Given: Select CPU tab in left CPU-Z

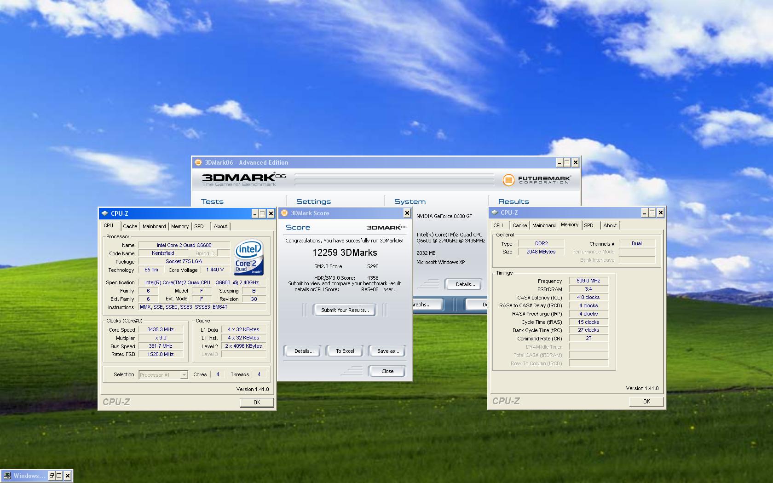Looking at the screenshot, I should (x=109, y=225).
